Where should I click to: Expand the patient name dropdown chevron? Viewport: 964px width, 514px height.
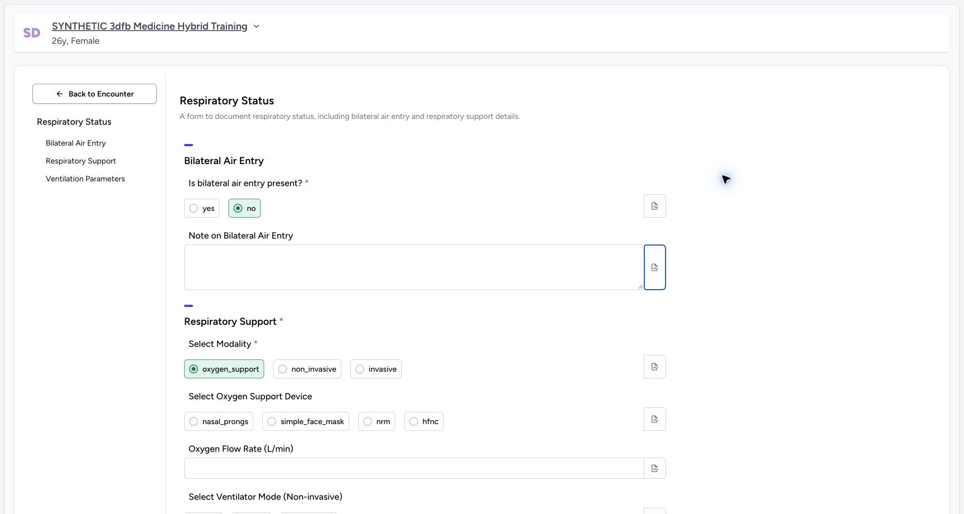[x=256, y=26]
